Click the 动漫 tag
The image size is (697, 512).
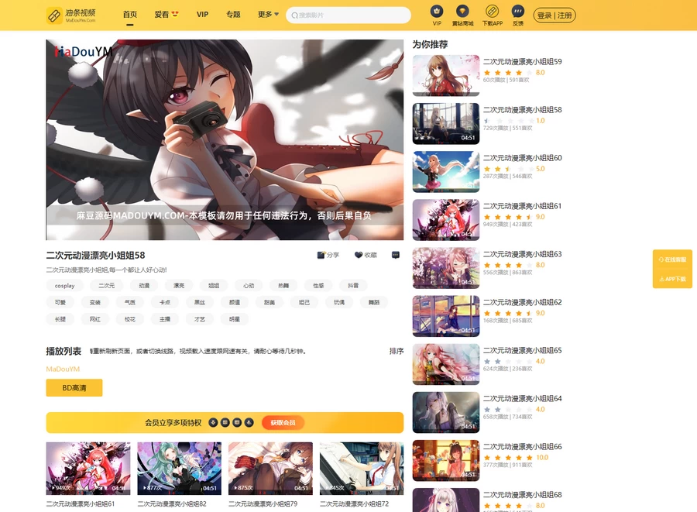pos(144,285)
